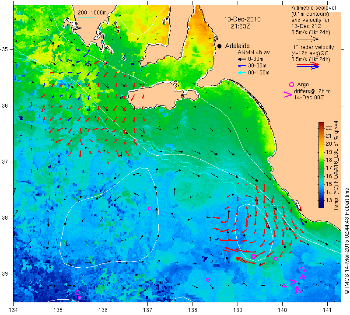This screenshot has width=350, height=315.
Task: Click the 'Argo' legend label
Action: tap(303, 84)
